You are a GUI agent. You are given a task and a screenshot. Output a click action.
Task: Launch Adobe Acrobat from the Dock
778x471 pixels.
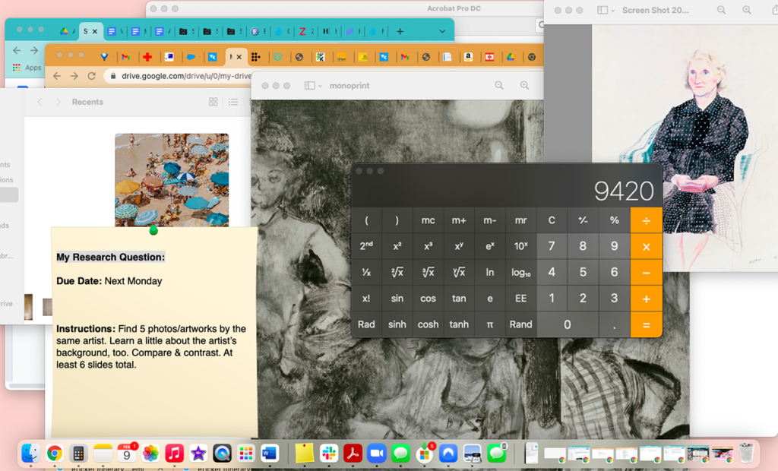(x=353, y=453)
